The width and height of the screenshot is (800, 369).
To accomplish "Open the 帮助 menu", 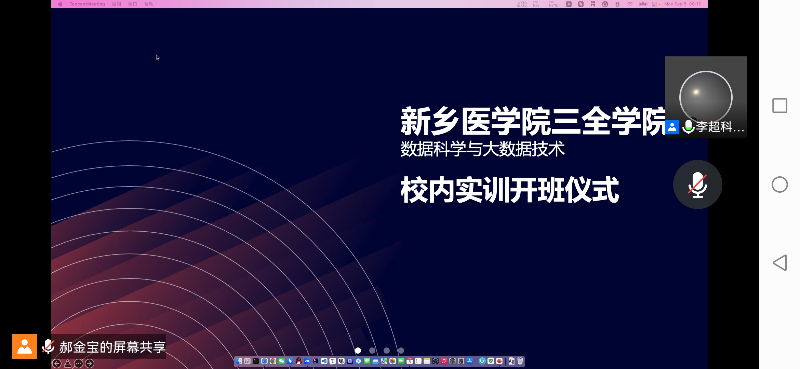I will tap(149, 4).
